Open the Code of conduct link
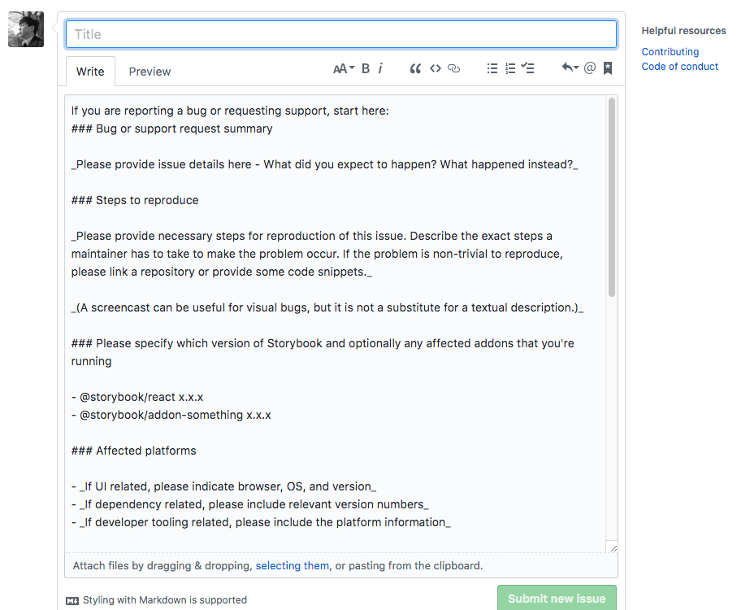Image resolution: width=737 pixels, height=610 pixels. coord(679,67)
